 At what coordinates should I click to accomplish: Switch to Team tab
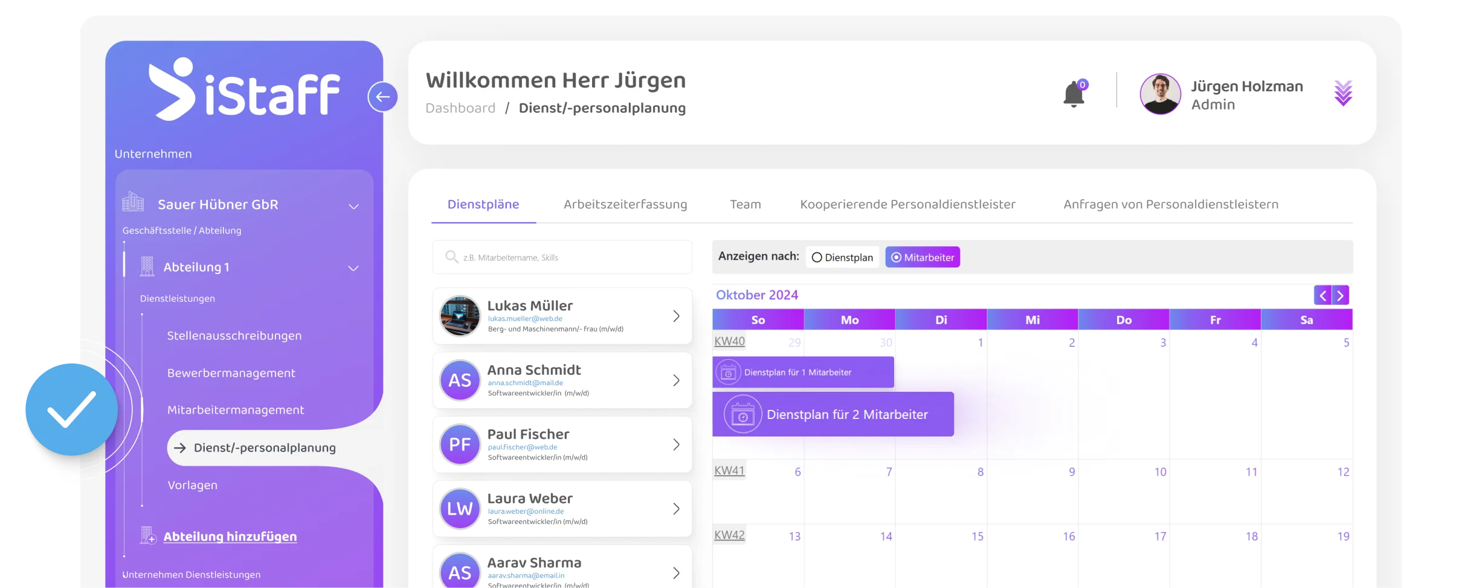[x=745, y=205]
